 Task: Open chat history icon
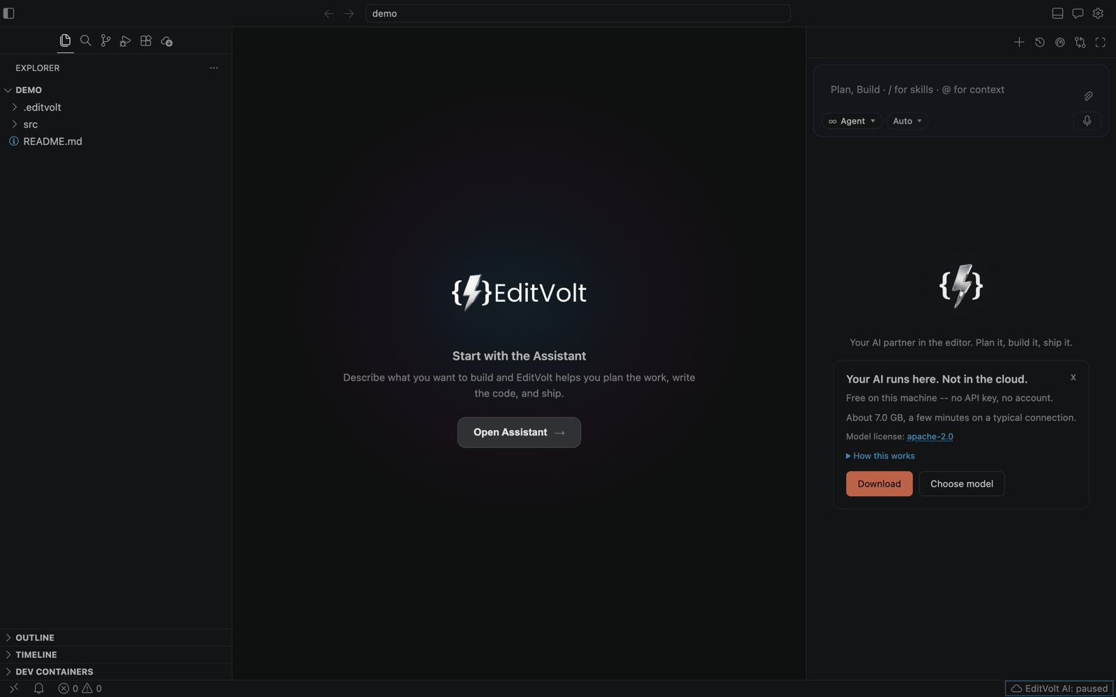click(1039, 43)
